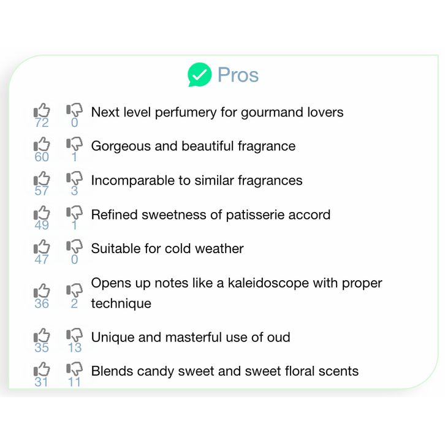Like the kaleidoscope notes pro
The image size is (445, 445).
pyautogui.click(x=42, y=291)
